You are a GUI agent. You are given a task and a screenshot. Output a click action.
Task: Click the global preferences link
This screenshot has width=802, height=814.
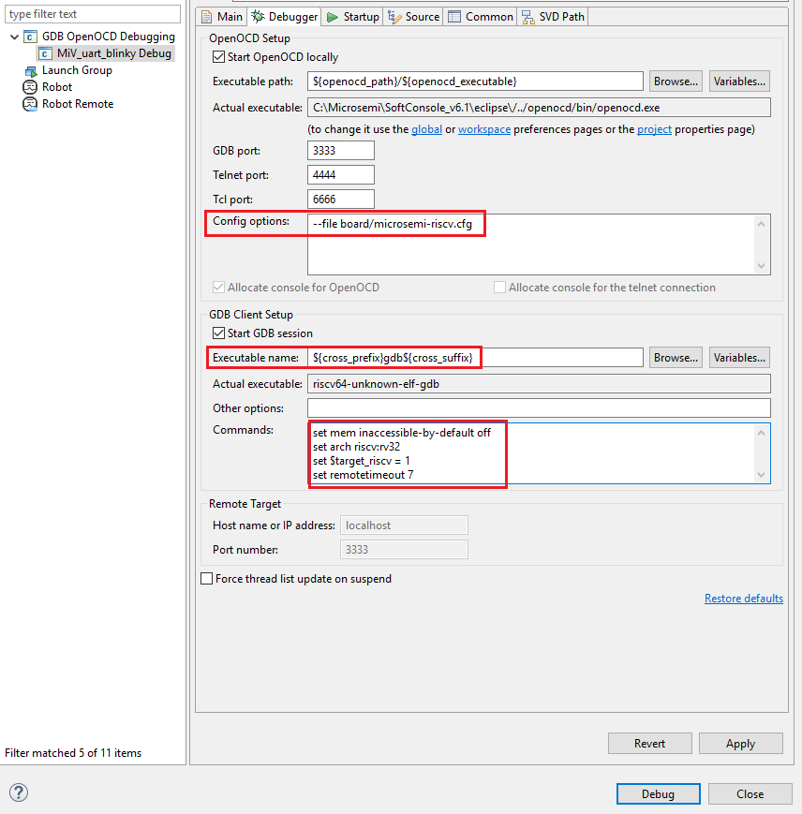(x=426, y=129)
